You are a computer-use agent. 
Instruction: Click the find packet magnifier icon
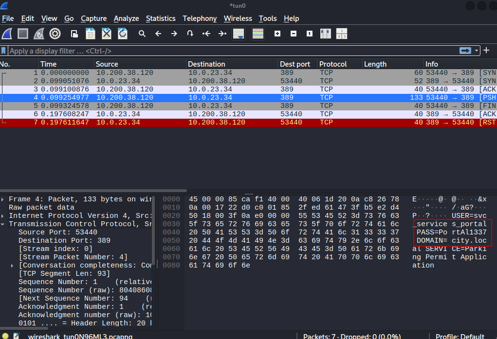tap(142, 34)
